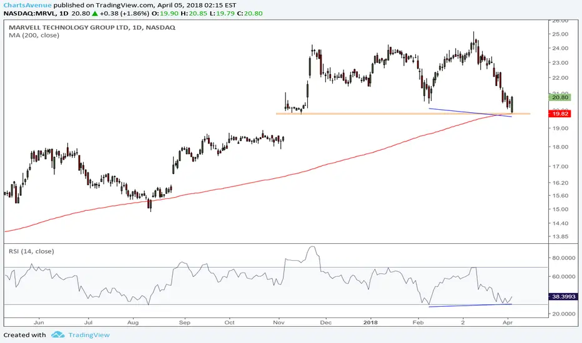Click the 19.00 price axis label

click(561, 128)
